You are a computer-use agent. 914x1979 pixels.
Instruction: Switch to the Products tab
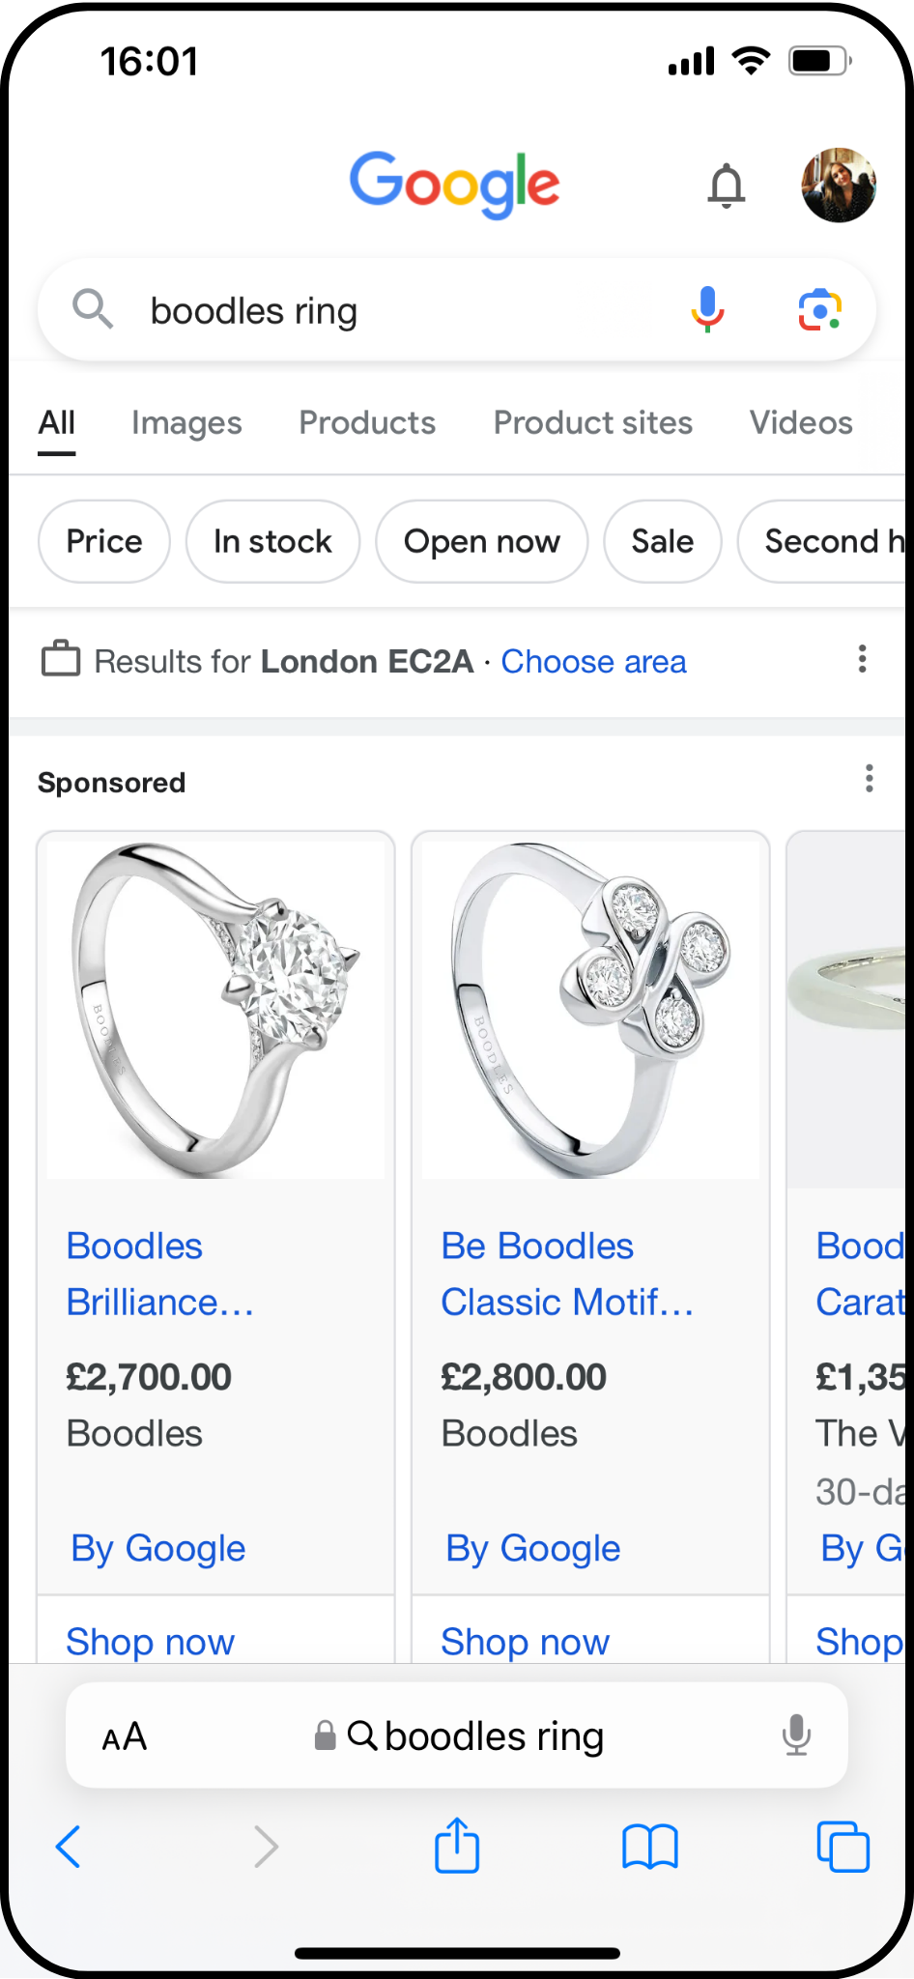click(x=367, y=423)
